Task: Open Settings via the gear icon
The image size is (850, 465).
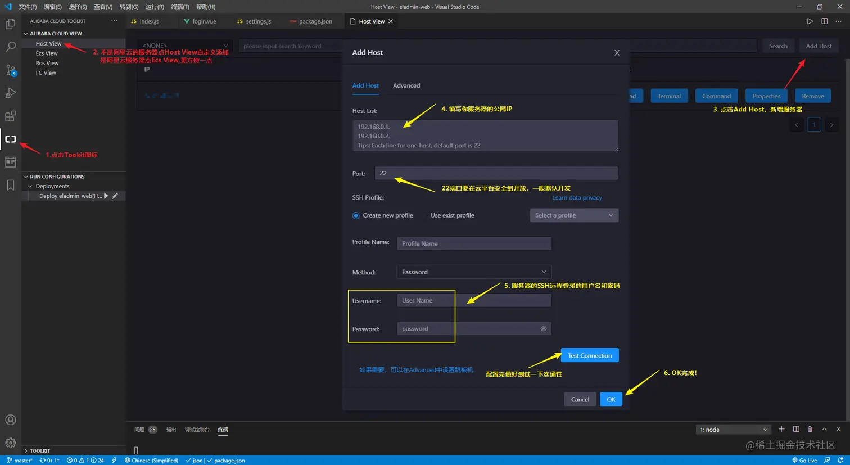Action: tap(10, 442)
